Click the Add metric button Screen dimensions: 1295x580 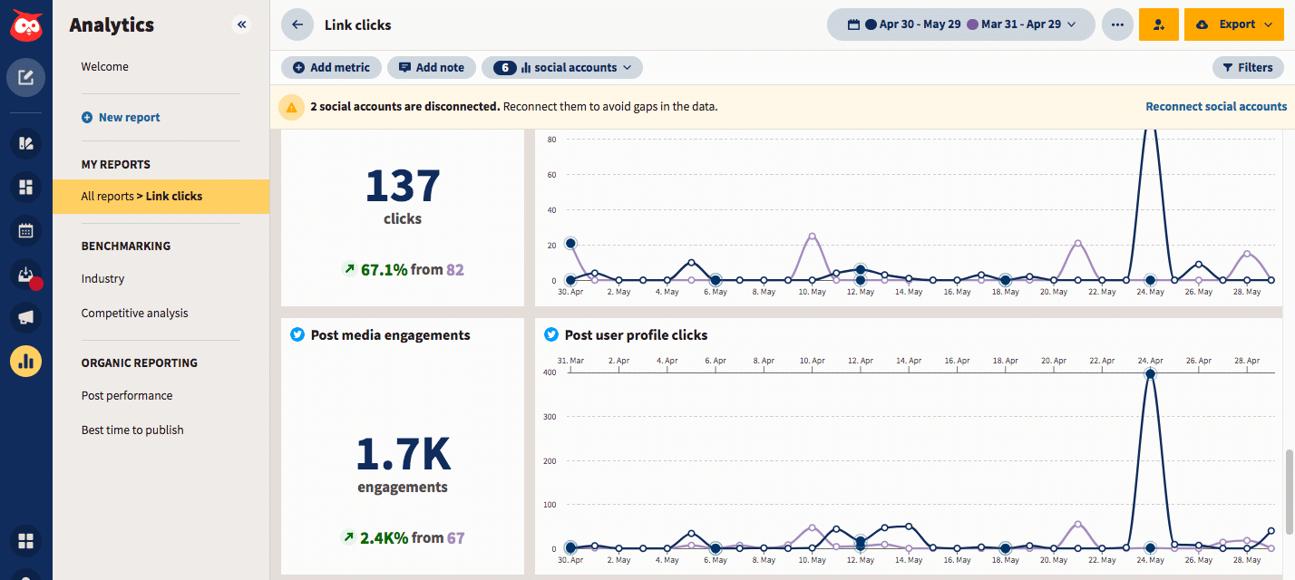pyautogui.click(x=331, y=68)
